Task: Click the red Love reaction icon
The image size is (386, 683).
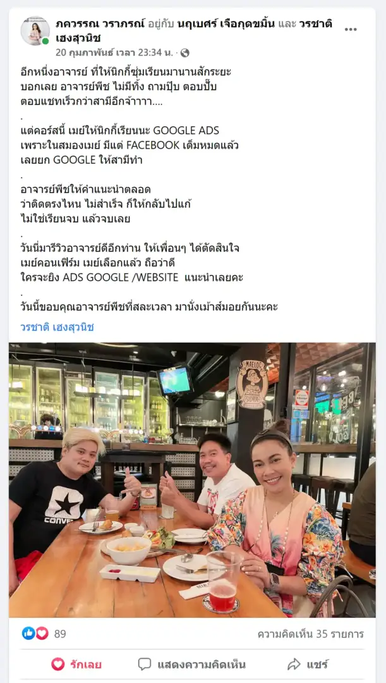Action: (x=42, y=633)
